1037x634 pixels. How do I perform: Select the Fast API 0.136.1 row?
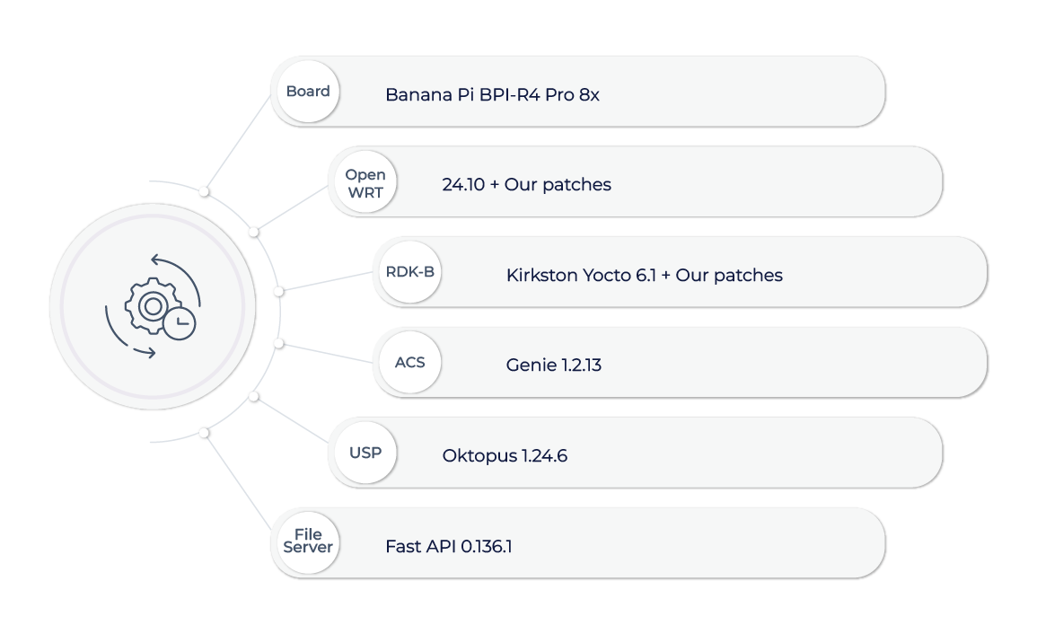coord(578,542)
